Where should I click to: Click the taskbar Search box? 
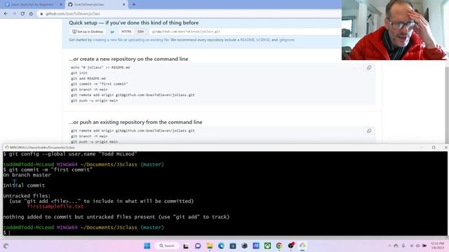pyautogui.click(x=167, y=246)
